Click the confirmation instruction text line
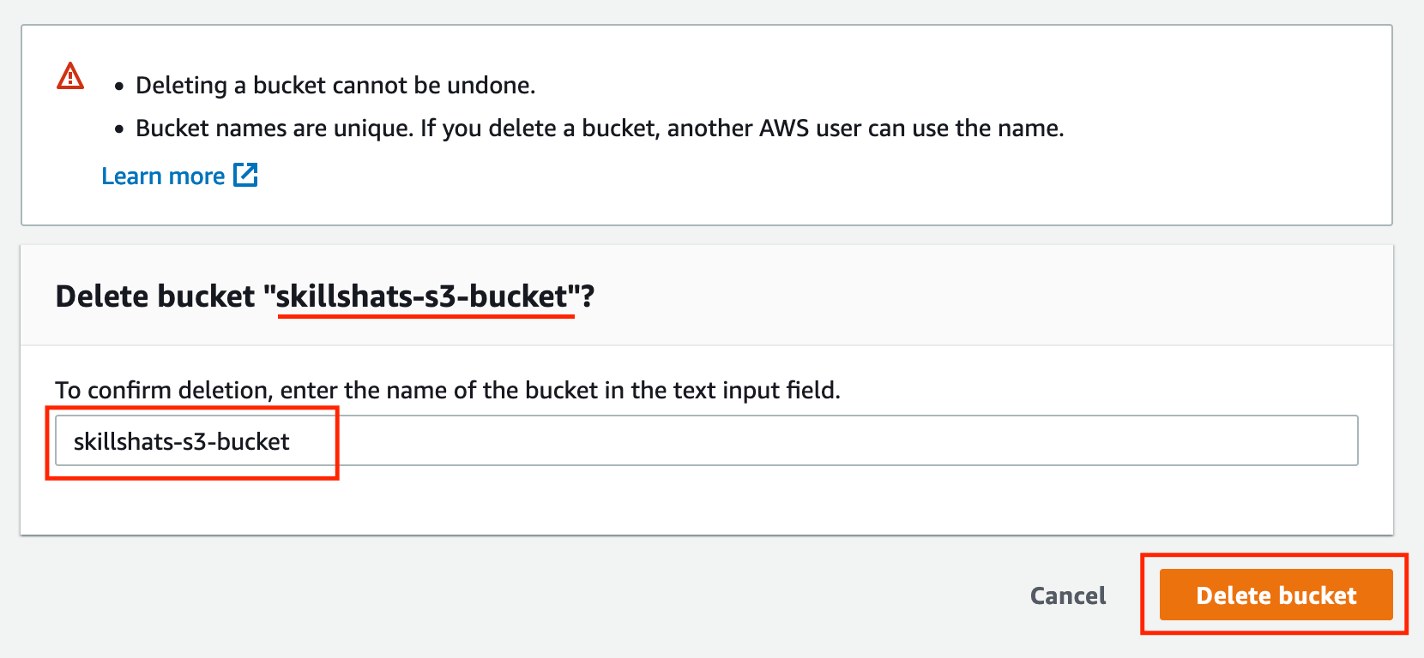This screenshot has width=1424, height=658. pyautogui.click(x=448, y=390)
